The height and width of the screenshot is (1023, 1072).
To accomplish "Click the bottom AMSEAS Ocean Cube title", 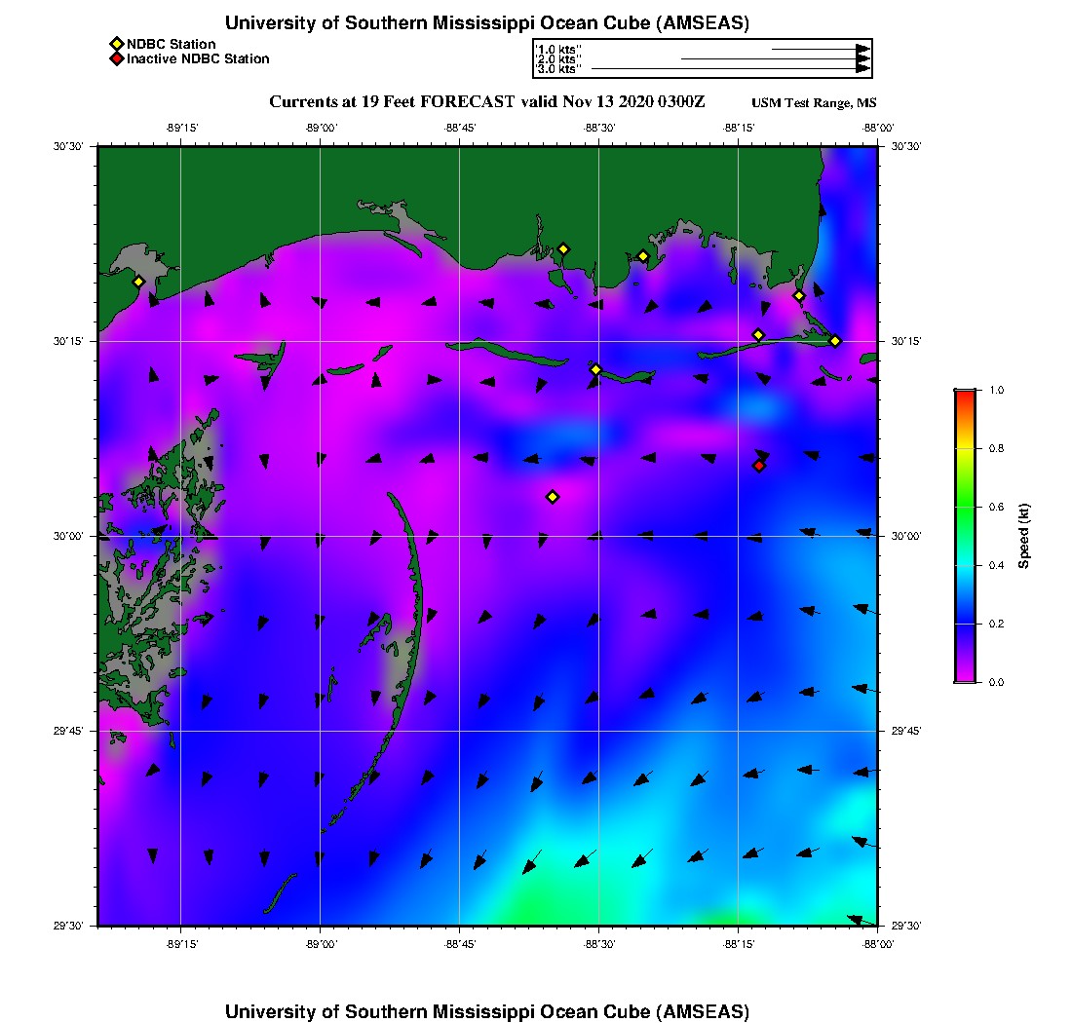I will 487,1011.
